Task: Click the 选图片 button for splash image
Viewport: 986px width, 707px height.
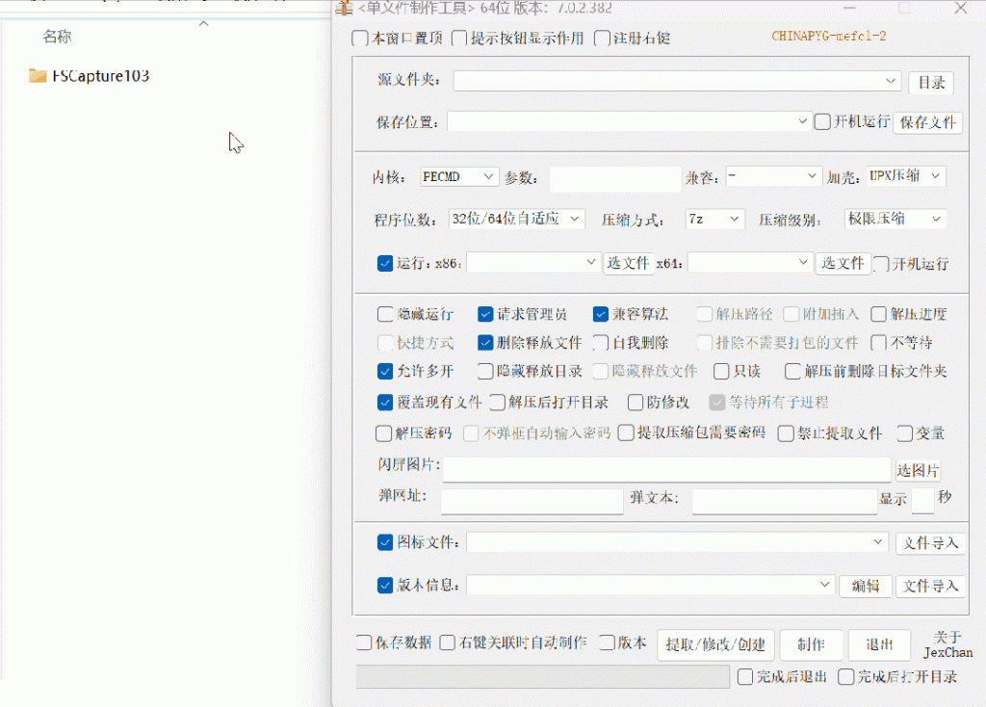Action: [918, 469]
